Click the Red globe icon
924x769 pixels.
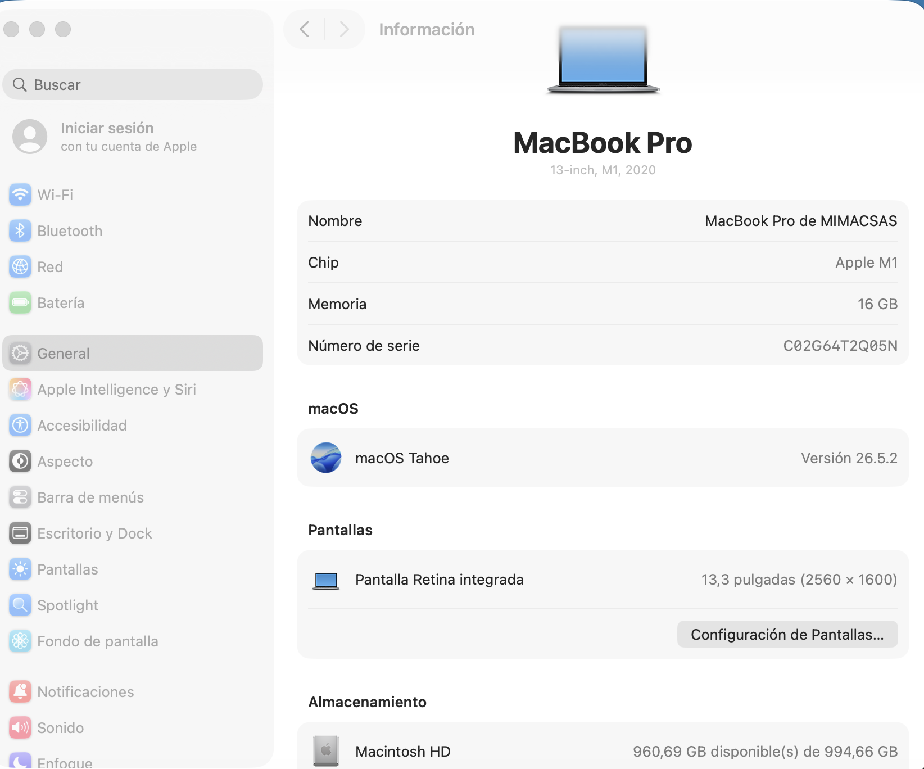click(x=20, y=267)
